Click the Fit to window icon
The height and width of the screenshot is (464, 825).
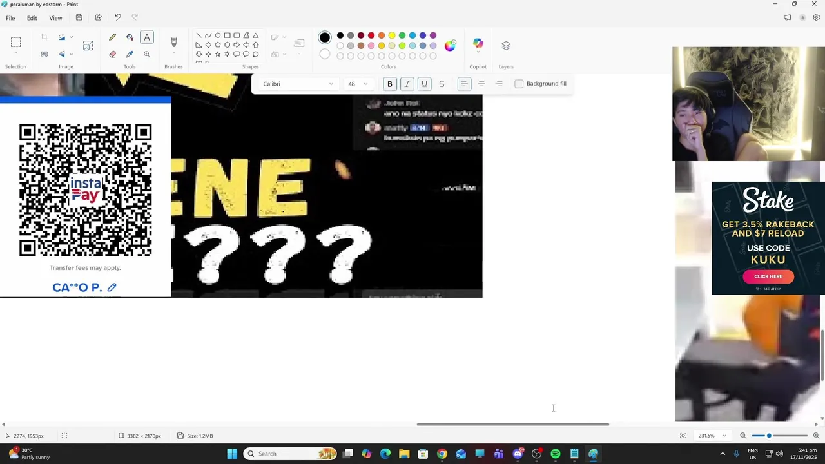683,436
